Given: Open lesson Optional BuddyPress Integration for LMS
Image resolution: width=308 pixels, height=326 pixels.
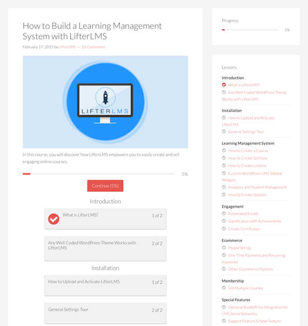Looking at the screenshot, I should [255, 311].
